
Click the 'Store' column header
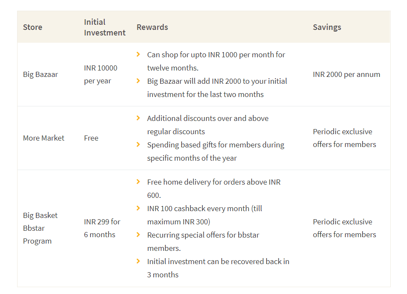[x=33, y=27]
